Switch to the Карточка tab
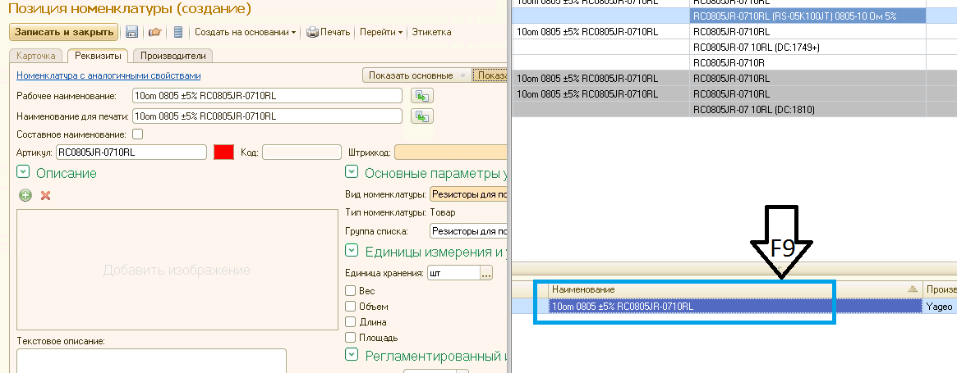The image size is (957, 373). click(x=36, y=56)
